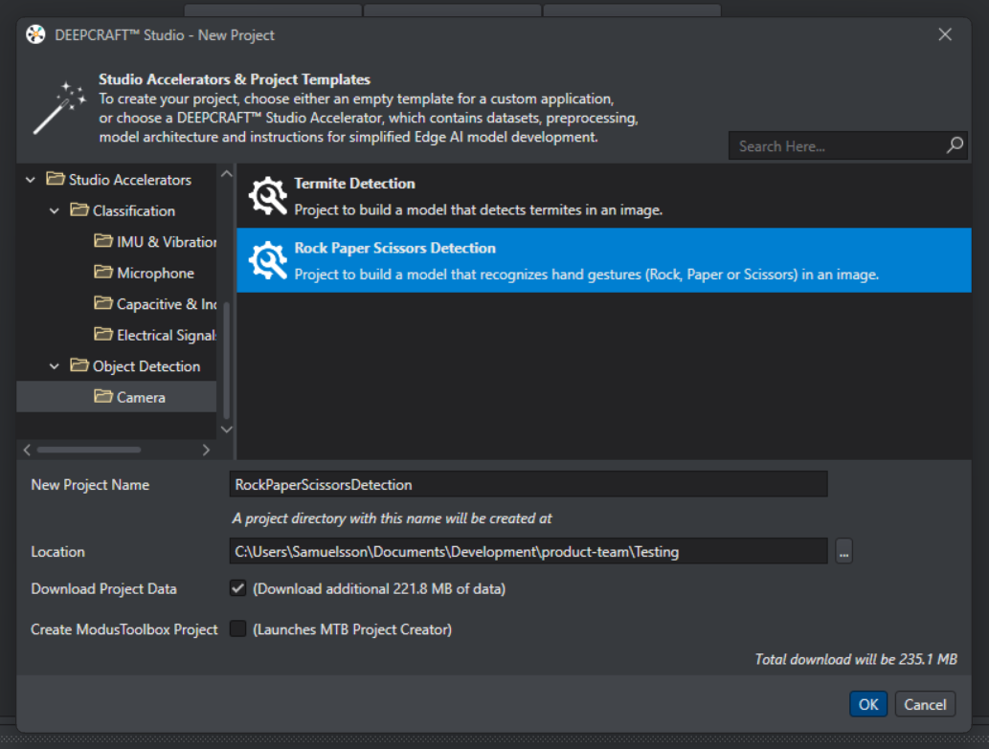Collapse the Classification tree node
This screenshot has width=989, height=749.
[x=55, y=210]
